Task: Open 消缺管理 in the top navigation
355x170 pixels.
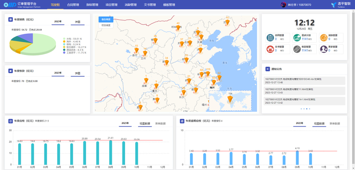Action: tap(130, 5)
